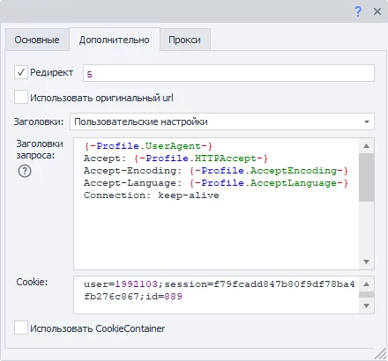This screenshot has width=388, height=361.
Task: Open help via the question mark in title bar
Action: 358,11
